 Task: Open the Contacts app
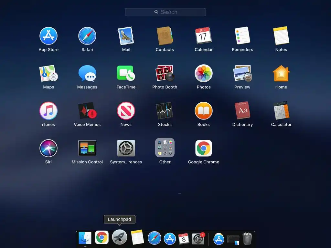click(165, 36)
